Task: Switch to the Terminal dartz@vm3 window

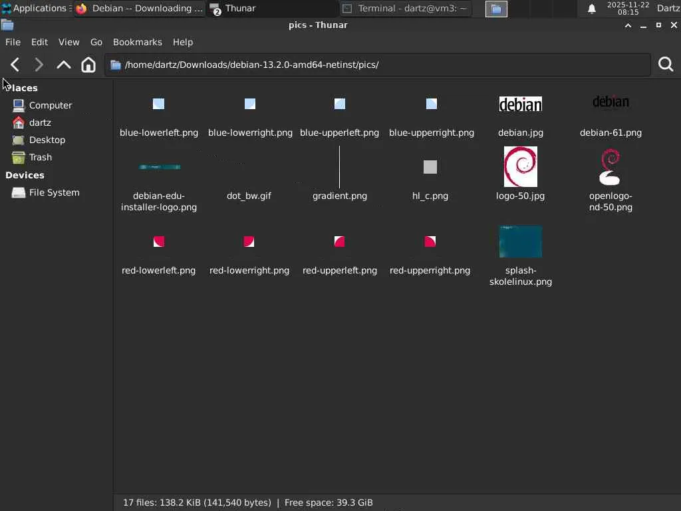Action: (x=406, y=8)
